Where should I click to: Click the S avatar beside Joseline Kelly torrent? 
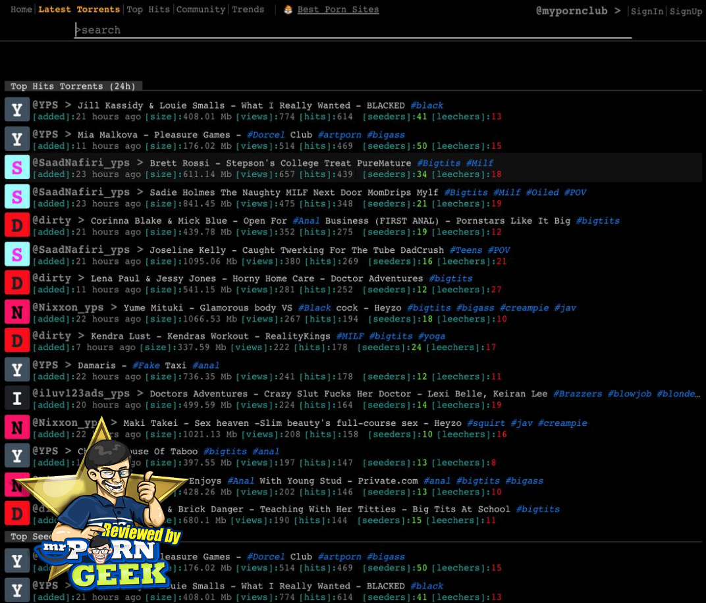(17, 254)
